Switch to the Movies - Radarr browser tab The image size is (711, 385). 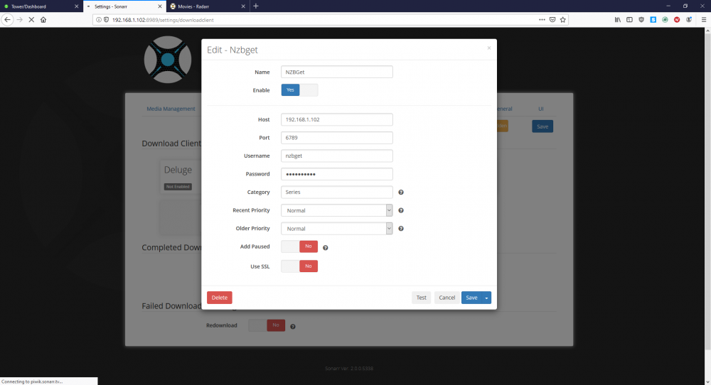[207, 6]
